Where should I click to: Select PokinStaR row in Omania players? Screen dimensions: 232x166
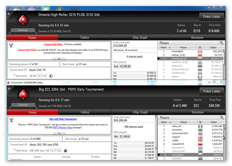click(190, 51)
